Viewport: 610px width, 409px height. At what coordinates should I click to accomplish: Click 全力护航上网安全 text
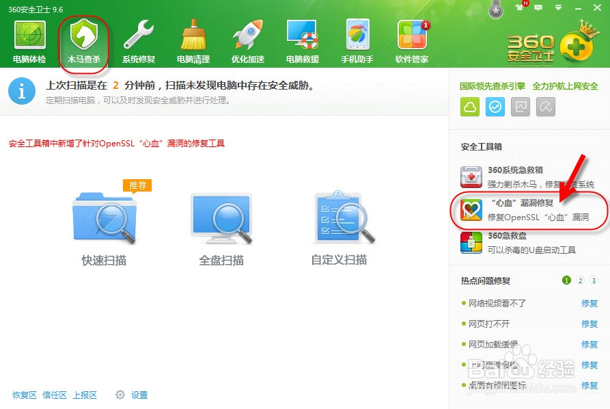click(566, 86)
